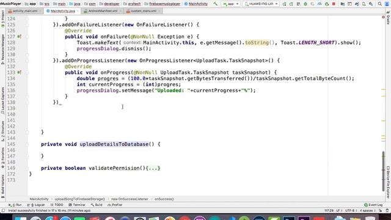Click the line separator LF in status bar

point(339,211)
